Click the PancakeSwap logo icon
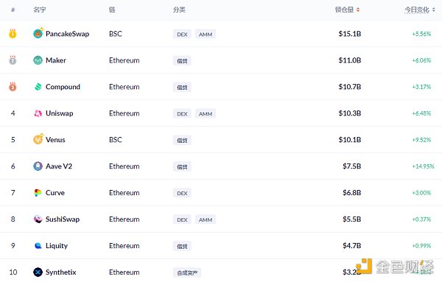Image resolution: width=442 pixels, height=282 pixels. coord(38,34)
